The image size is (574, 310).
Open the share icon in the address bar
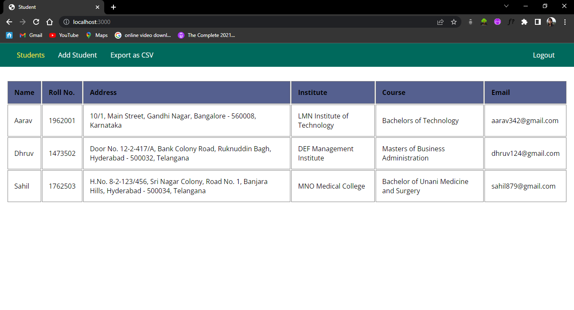(440, 22)
